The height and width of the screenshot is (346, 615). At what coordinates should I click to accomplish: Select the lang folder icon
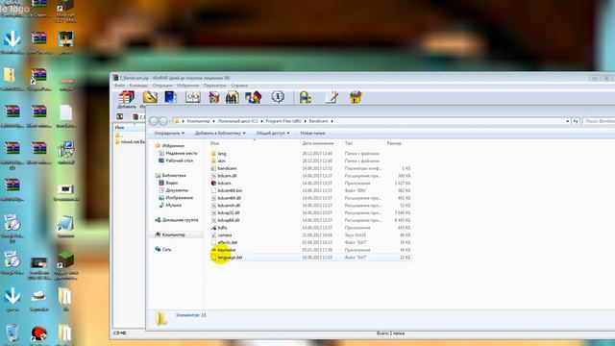213,154
